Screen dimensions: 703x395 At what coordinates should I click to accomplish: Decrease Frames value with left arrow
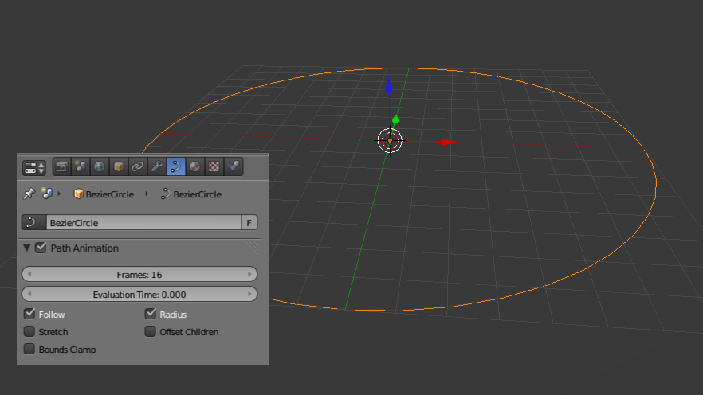coord(29,274)
